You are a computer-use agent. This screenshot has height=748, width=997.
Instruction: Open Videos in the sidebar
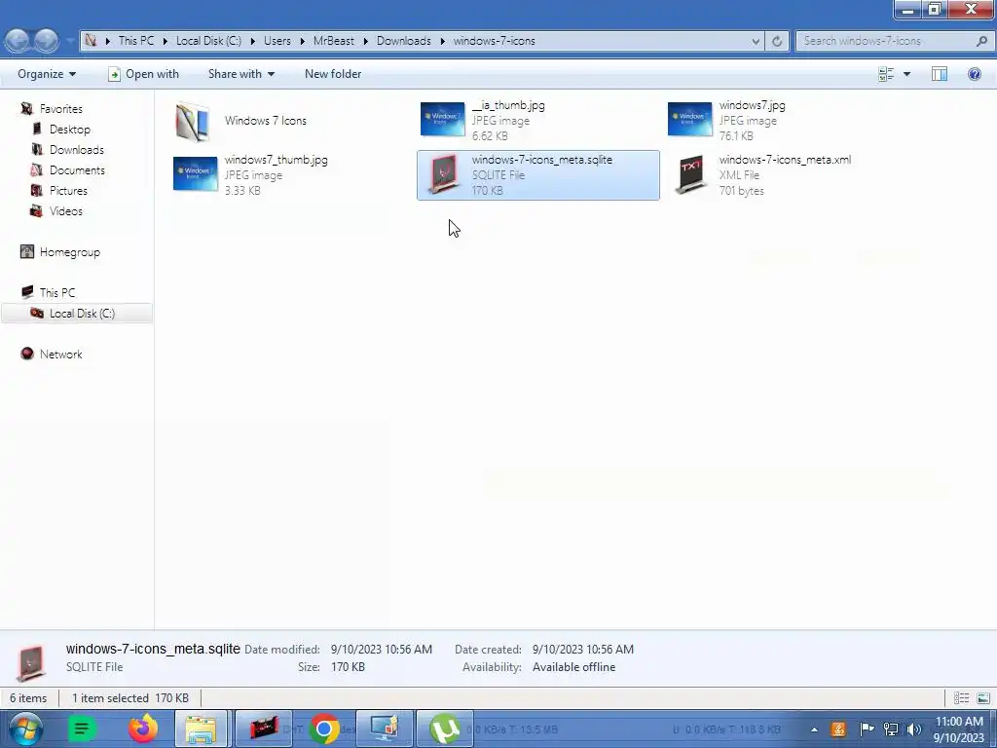pos(65,210)
